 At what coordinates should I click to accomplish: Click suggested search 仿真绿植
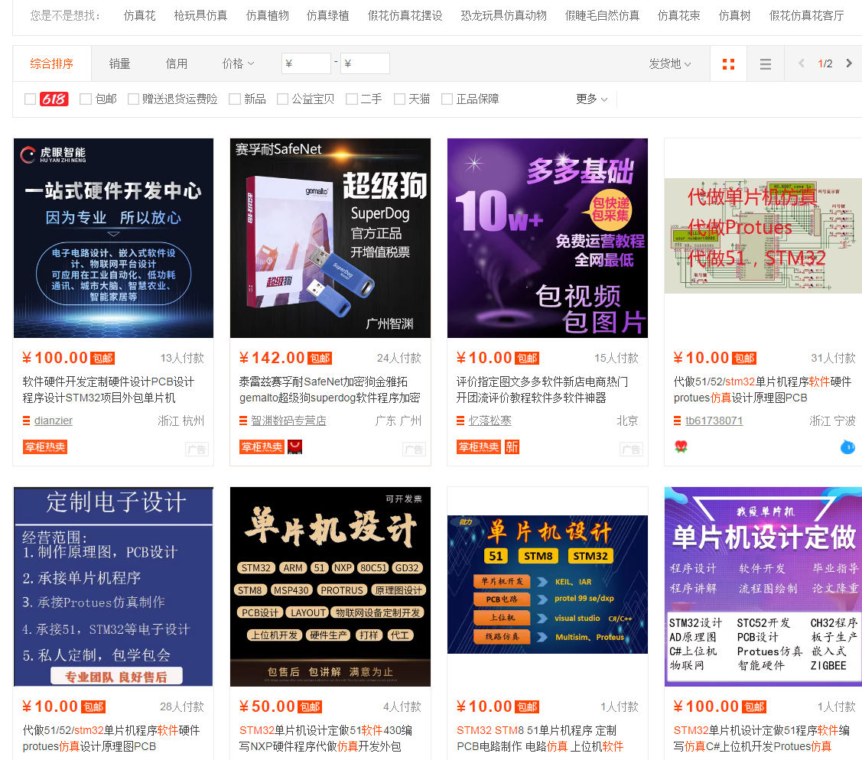(x=327, y=15)
